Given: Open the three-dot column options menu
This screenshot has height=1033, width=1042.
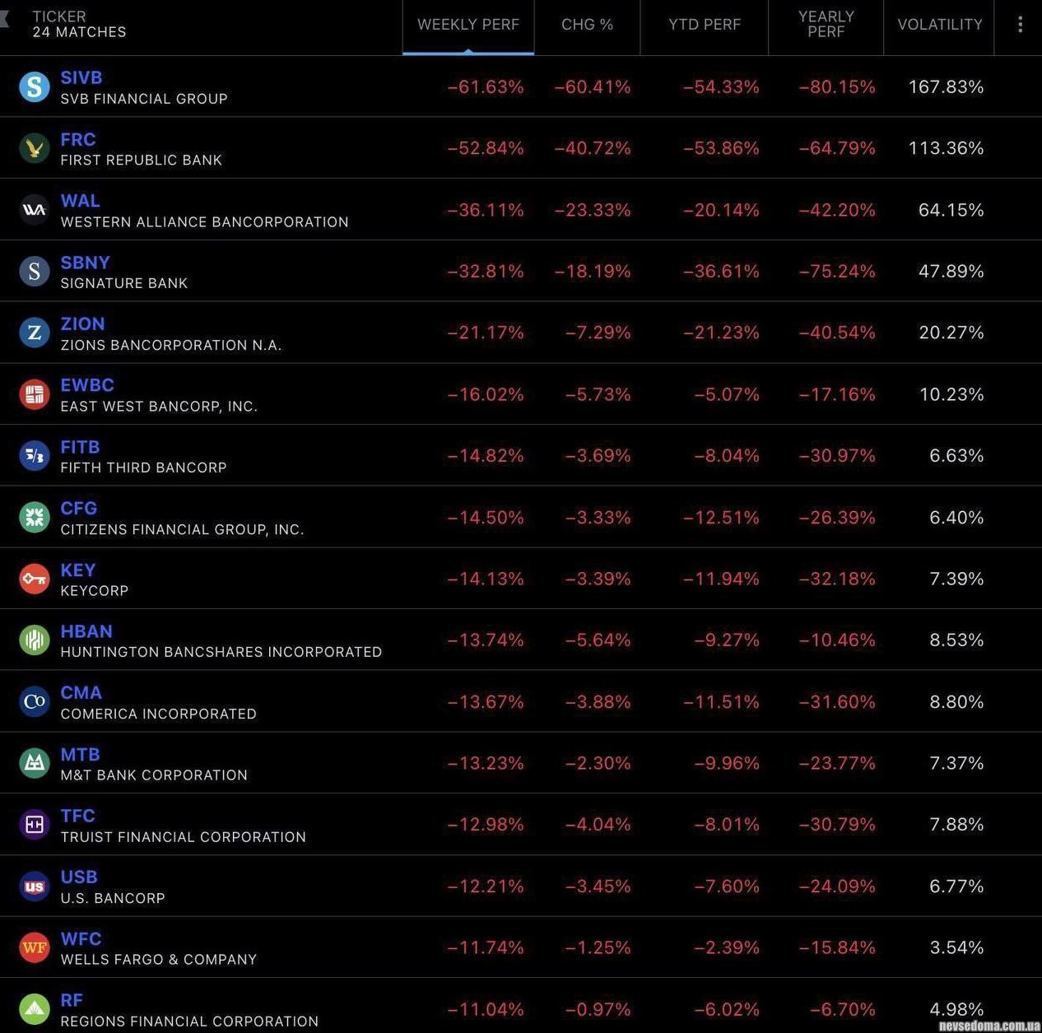Looking at the screenshot, I should click(1020, 25).
